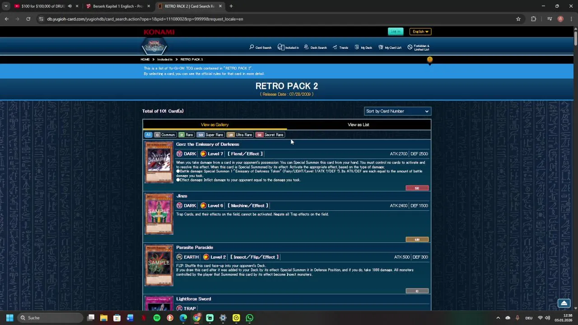
Task: Go to My Deck
Action: [364, 47]
